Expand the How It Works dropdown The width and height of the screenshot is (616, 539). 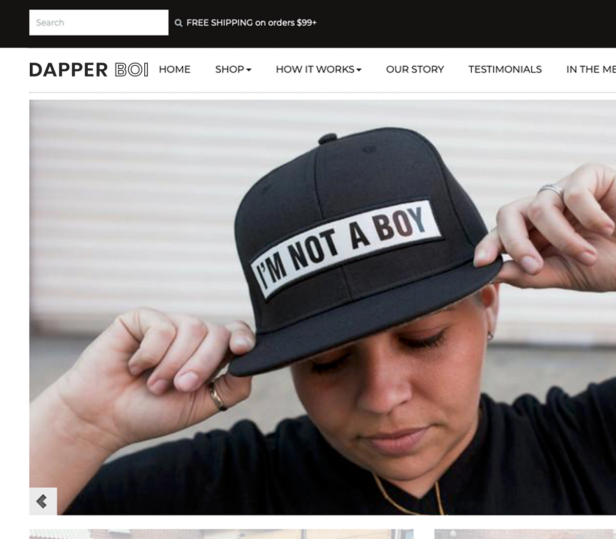click(318, 69)
